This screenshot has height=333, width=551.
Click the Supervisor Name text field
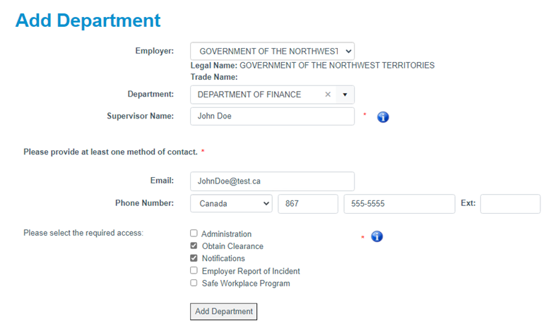click(x=272, y=116)
